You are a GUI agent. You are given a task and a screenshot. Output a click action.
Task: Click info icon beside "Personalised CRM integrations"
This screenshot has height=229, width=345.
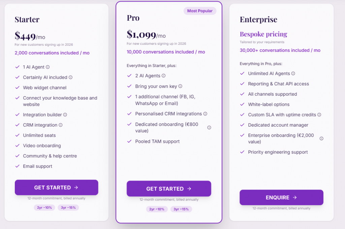coord(206,114)
